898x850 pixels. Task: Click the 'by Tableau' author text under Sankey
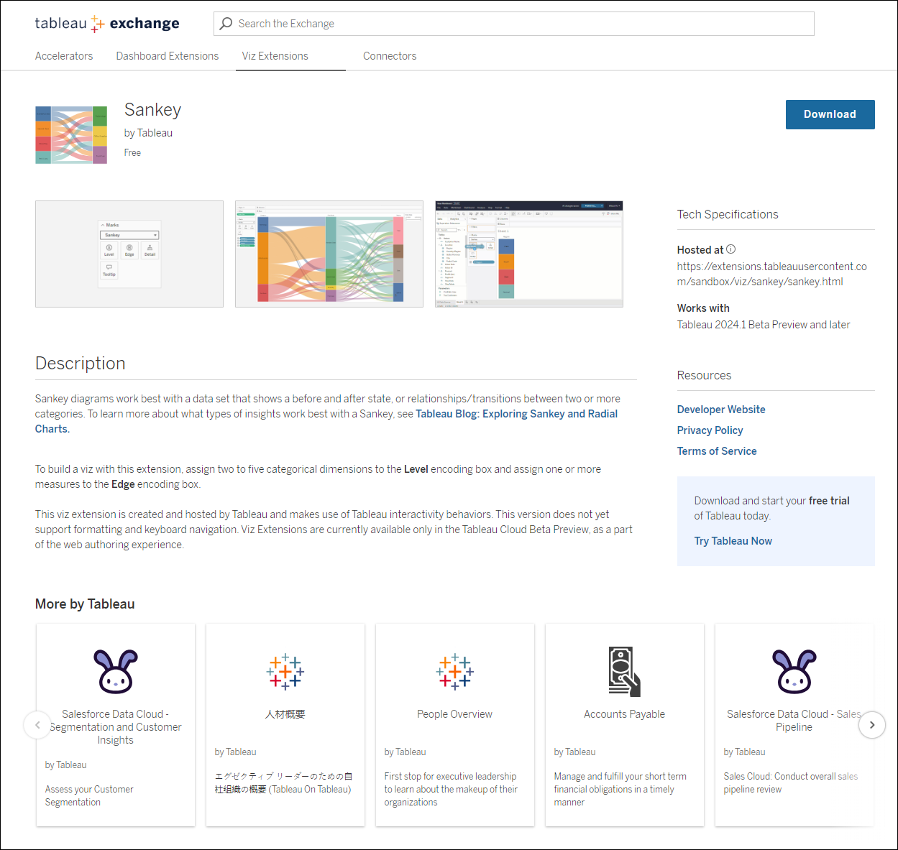pyautogui.click(x=148, y=133)
